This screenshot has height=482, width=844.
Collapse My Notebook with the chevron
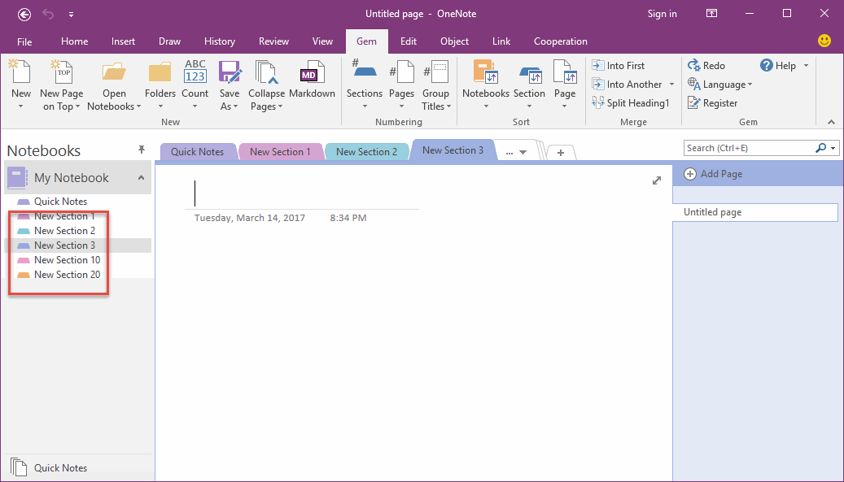(141, 178)
